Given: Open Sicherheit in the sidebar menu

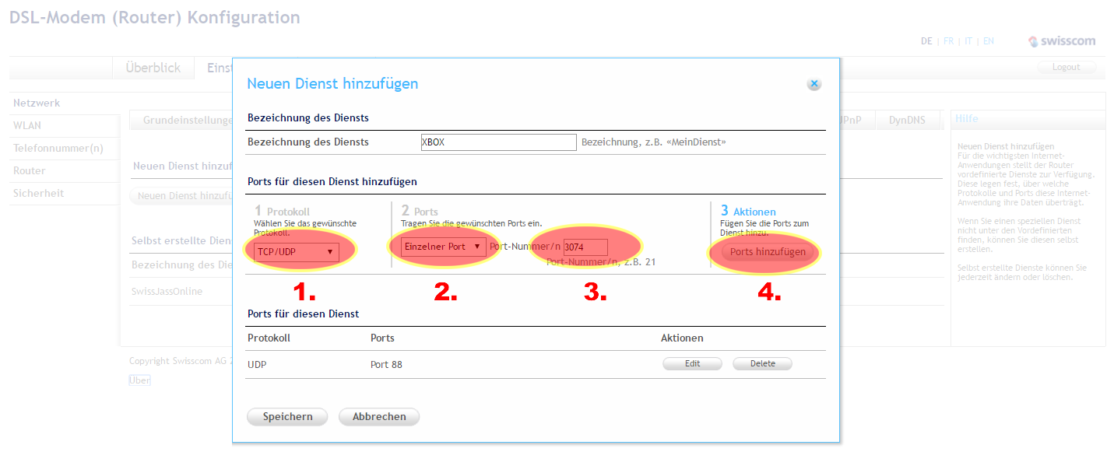Looking at the screenshot, I should (38, 193).
